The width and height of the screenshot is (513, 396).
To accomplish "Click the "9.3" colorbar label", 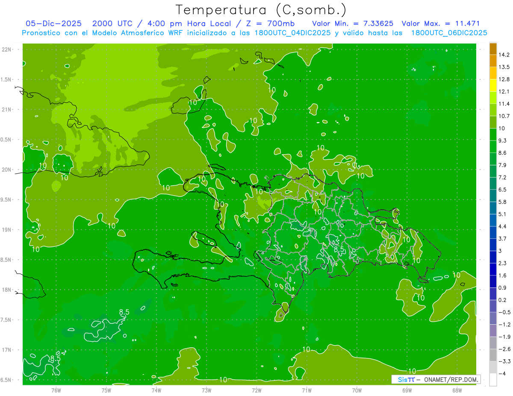I will [502, 141].
